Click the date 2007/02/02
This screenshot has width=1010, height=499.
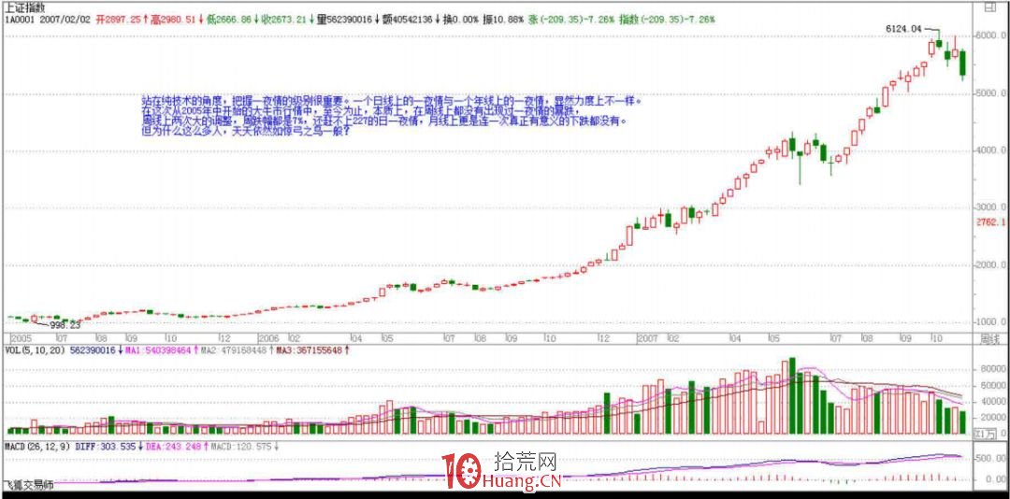pyautogui.click(x=65, y=20)
